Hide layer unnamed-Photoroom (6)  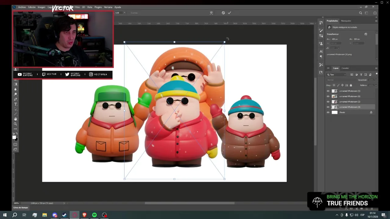point(328,96)
